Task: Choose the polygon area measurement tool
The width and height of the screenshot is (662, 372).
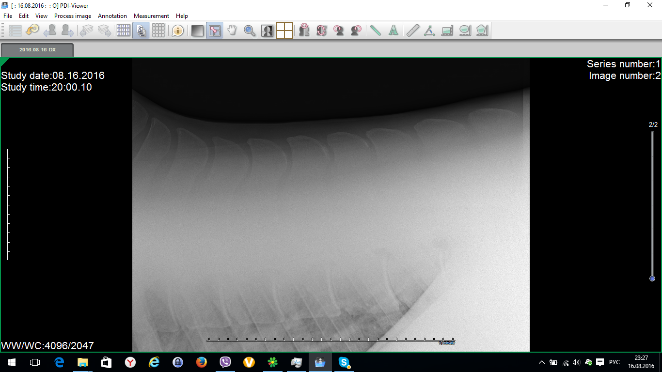Action: [482, 31]
